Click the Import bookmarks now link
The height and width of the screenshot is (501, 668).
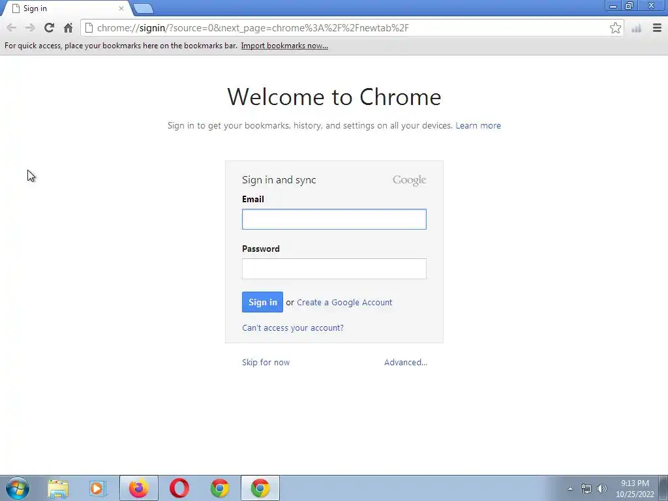[284, 46]
